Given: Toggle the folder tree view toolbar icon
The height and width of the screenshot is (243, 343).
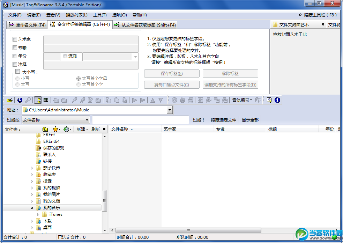Looking at the screenshot, I should 38,100.
